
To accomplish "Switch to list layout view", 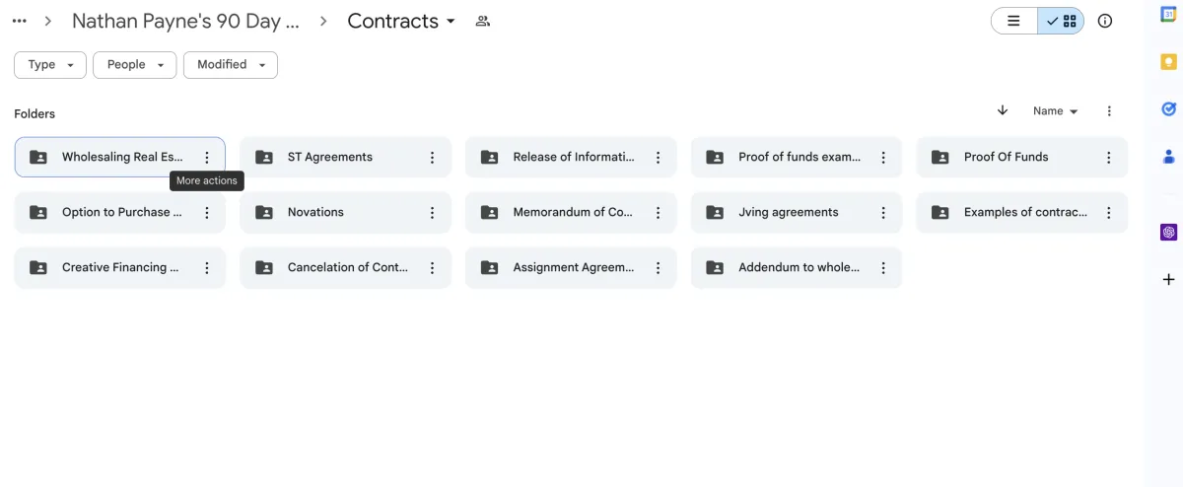I will [1013, 21].
